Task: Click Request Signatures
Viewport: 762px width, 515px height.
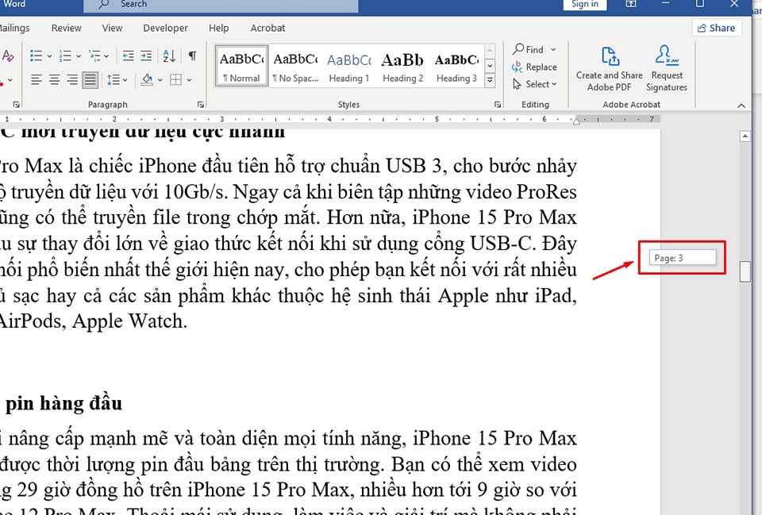Action: tap(667, 70)
